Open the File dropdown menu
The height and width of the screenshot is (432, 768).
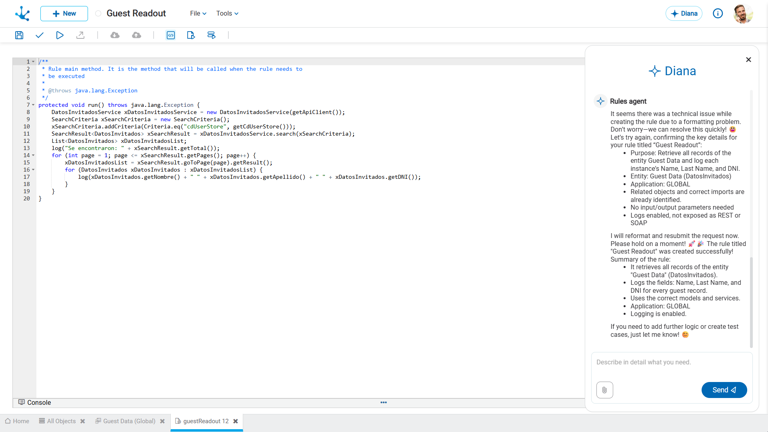coord(198,14)
